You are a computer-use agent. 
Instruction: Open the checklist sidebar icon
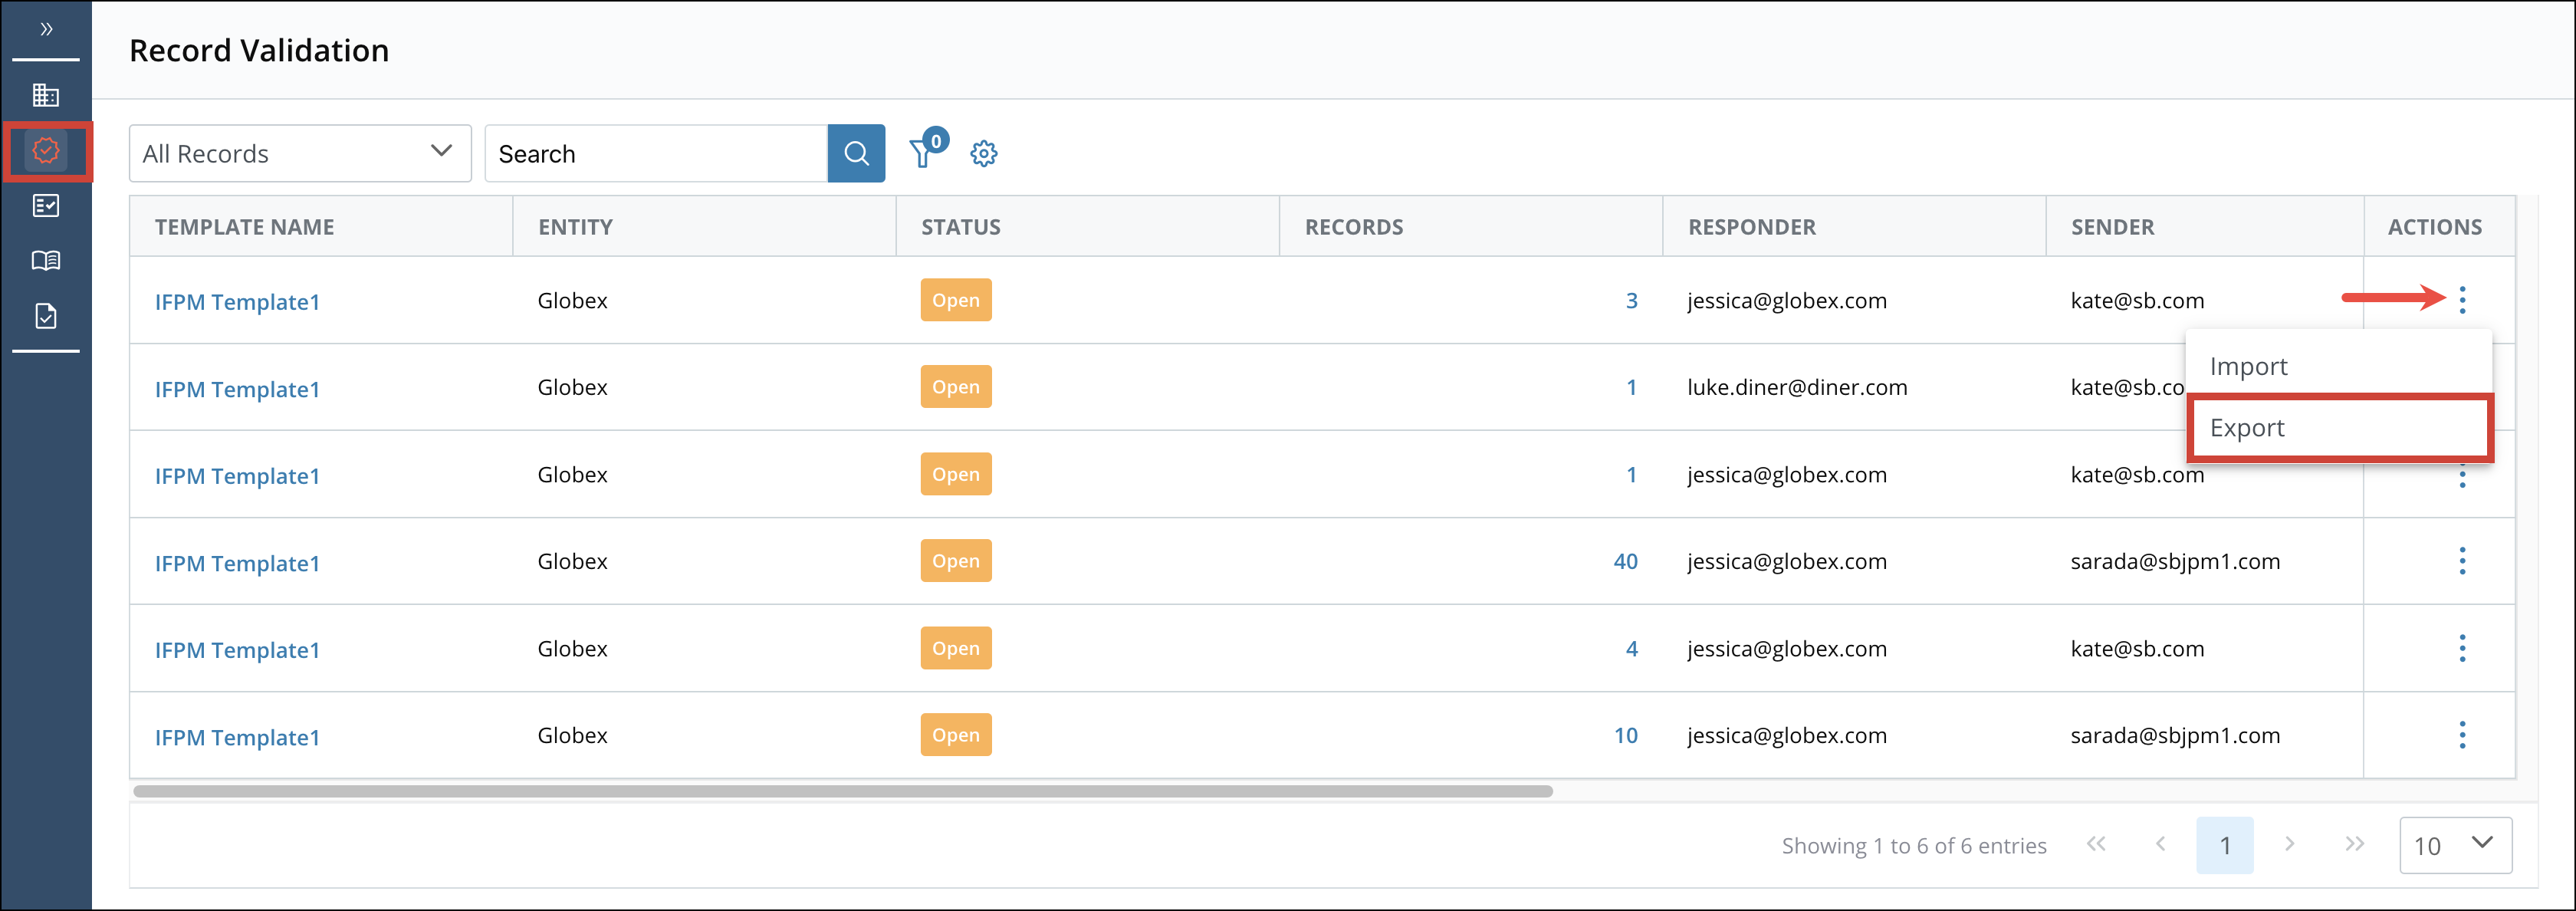point(46,206)
